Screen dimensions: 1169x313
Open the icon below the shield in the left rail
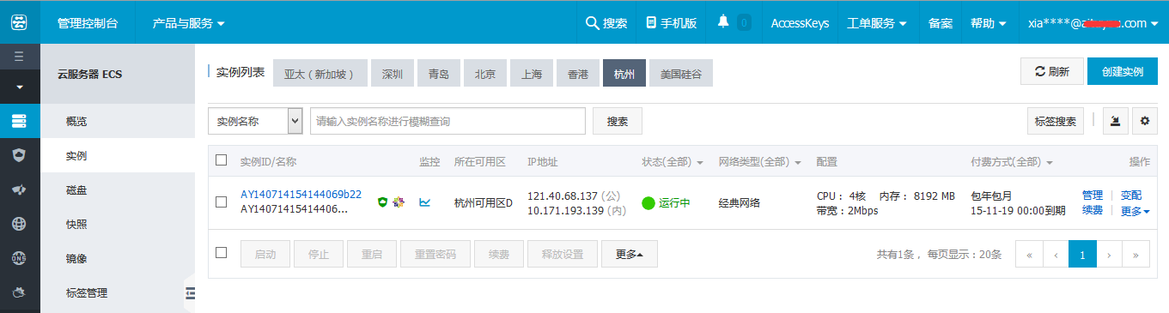pyautogui.click(x=19, y=190)
